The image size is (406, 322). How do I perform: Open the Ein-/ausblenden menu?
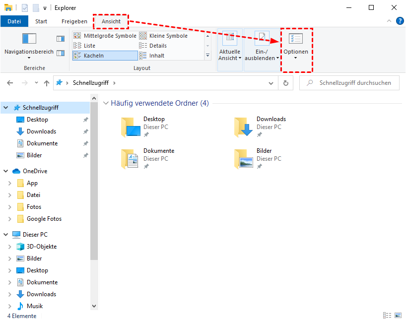pyautogui.click(x=262, y=50)
